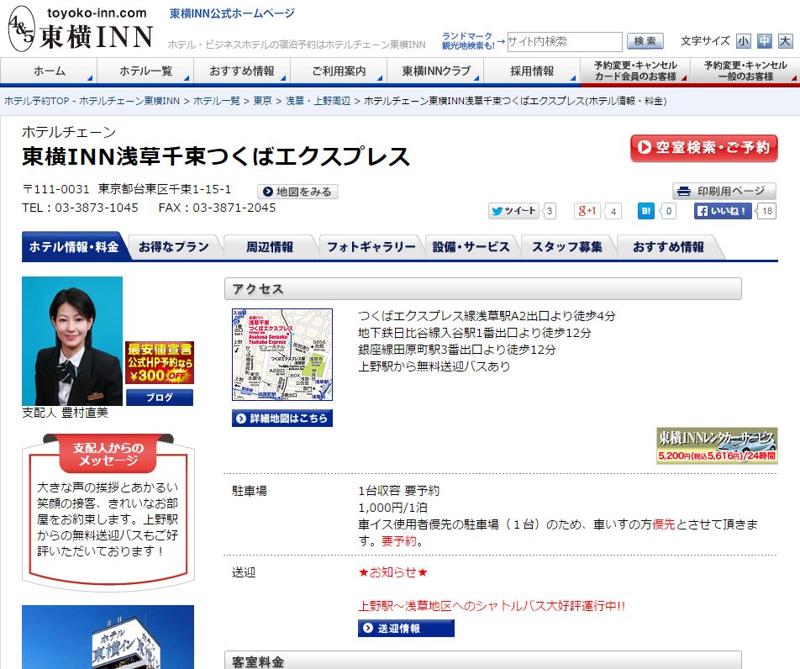Switch to the 設備・サービス tab

[471, 247]
